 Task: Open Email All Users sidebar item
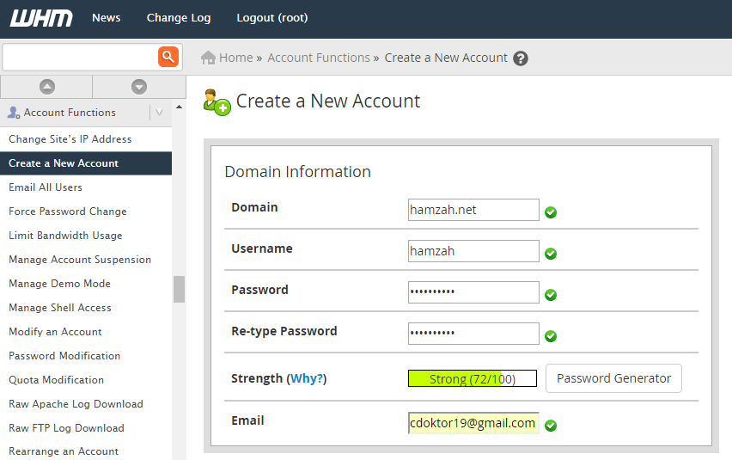(46, 187)
